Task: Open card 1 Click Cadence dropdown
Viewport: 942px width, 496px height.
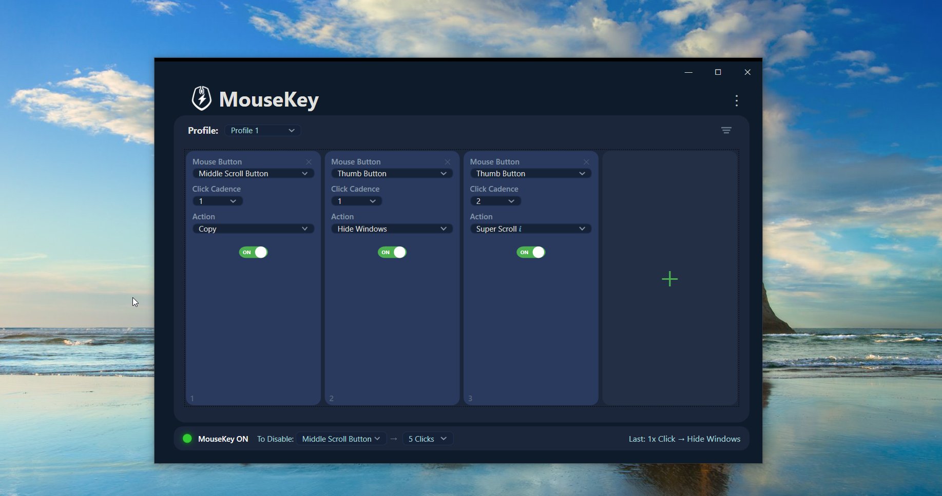Action: [x=218, y=201]
